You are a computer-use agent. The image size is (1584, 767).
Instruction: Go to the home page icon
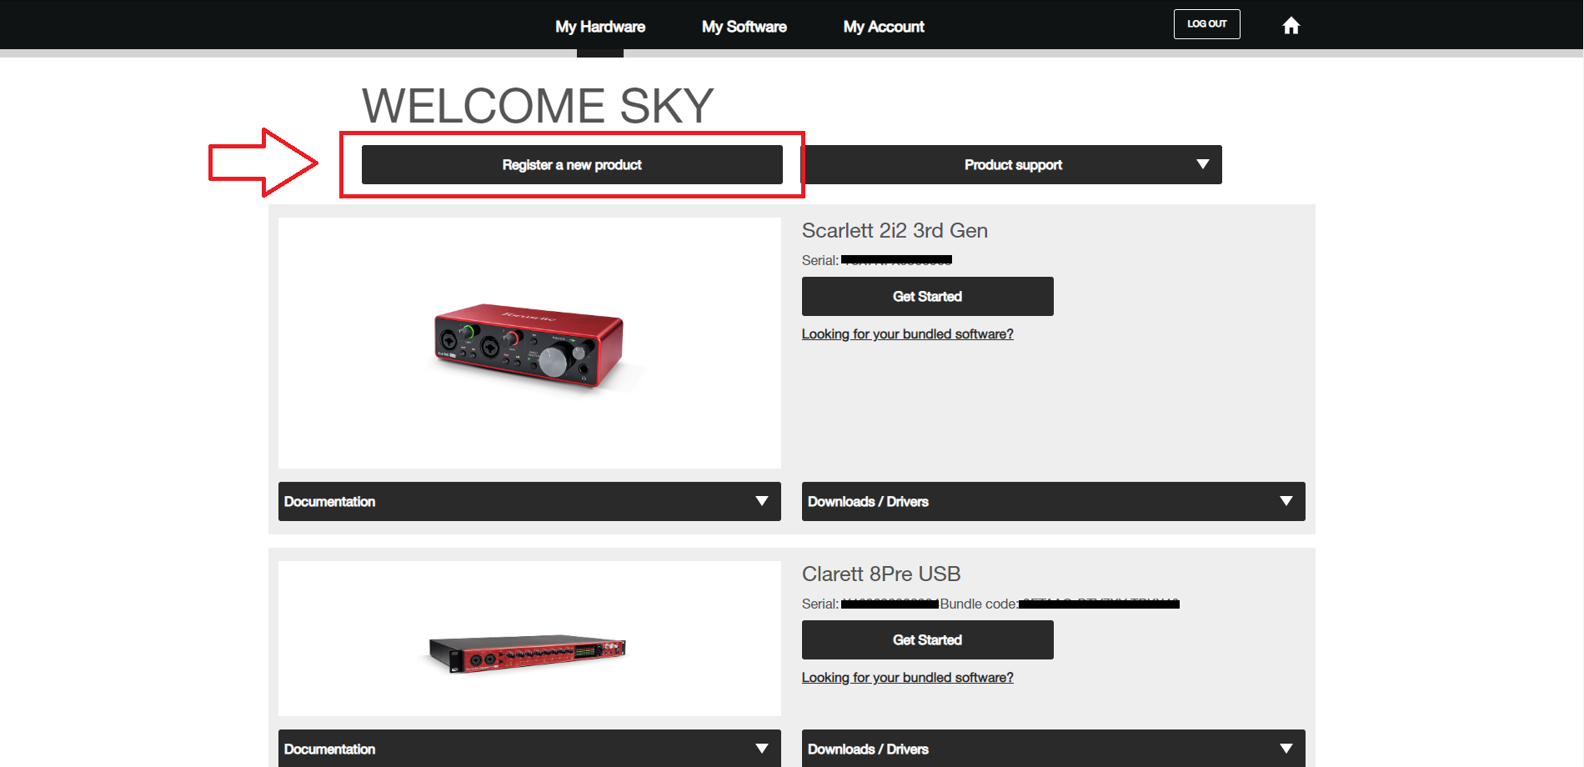1291,26
